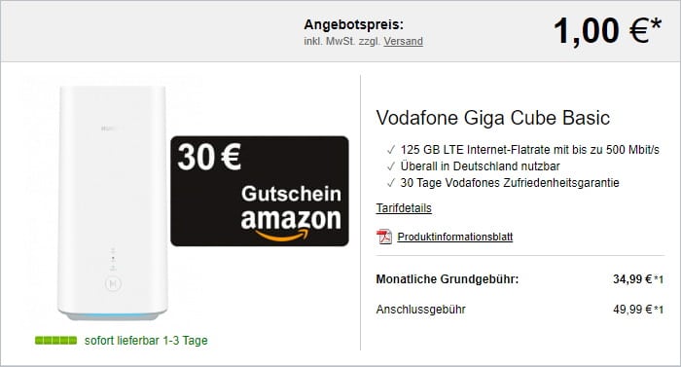Viewport: 681px width, 367px height.
Task: Click the power button on the router
Action: (114, 284)
